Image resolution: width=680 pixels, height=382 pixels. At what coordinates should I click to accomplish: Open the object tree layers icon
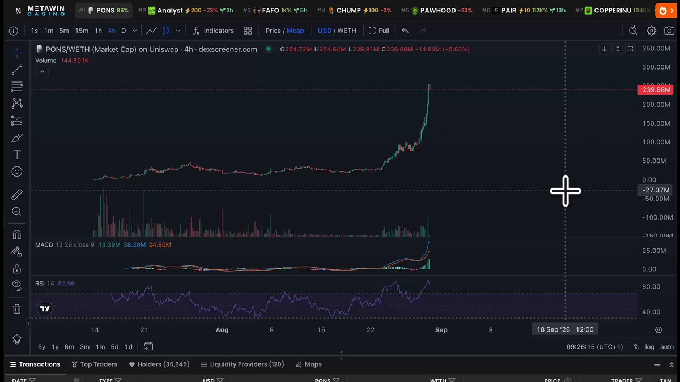[x=17, y=339]
